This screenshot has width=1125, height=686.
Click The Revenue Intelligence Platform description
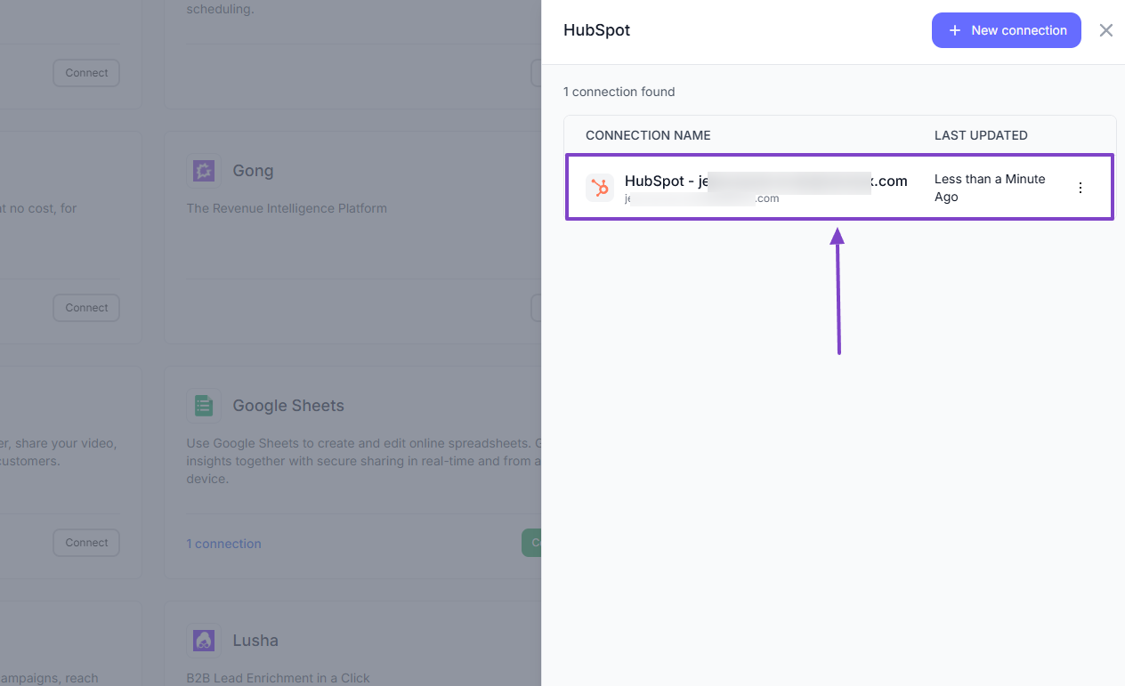287,208
